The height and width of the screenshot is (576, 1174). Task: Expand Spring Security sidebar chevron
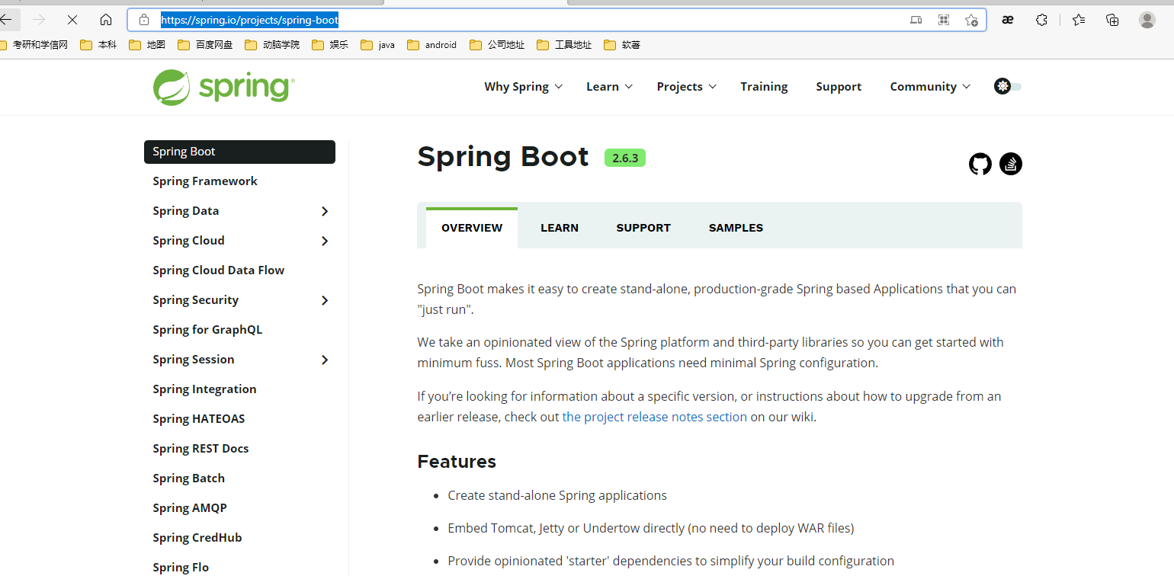click(325, 300)
